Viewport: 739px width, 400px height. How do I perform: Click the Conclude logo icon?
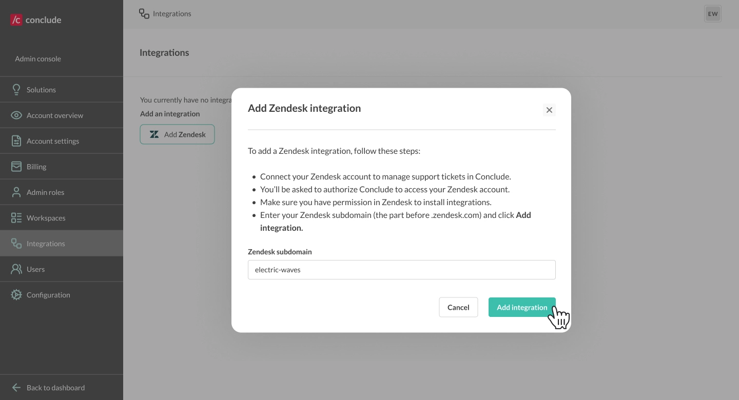[16, 20]
